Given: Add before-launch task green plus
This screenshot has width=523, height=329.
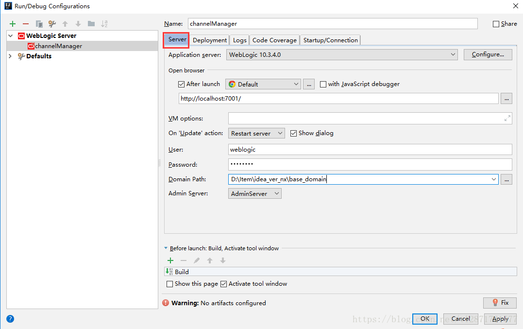Looking at the screenshot, I should [x=170, y=260].
